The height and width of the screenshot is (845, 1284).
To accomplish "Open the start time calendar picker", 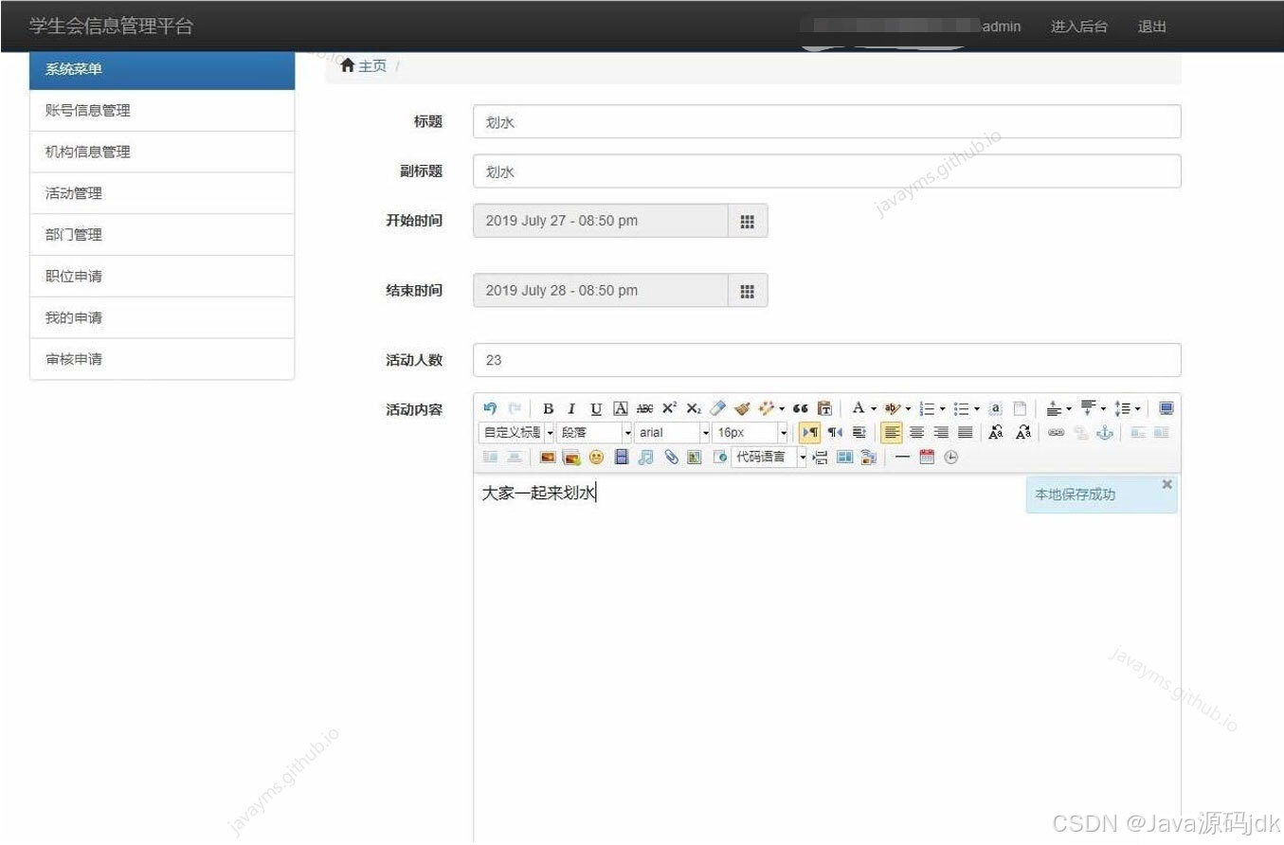I will tap(748, 221).
